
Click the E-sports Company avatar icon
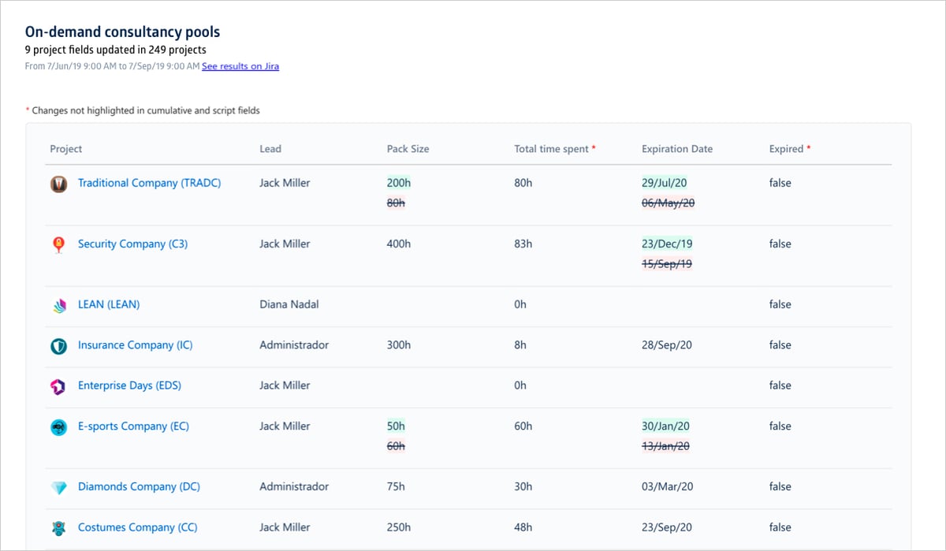(59, 426)
